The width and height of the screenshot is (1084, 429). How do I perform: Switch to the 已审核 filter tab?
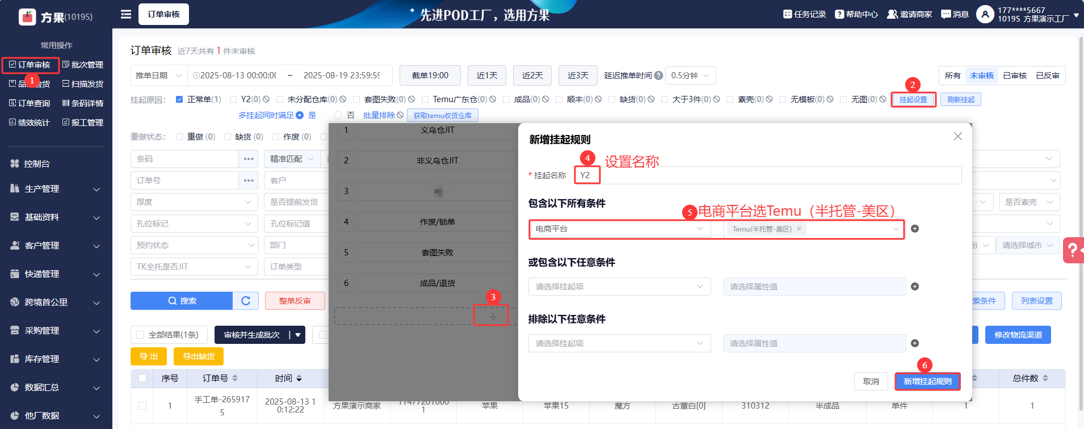[1015, 75]
